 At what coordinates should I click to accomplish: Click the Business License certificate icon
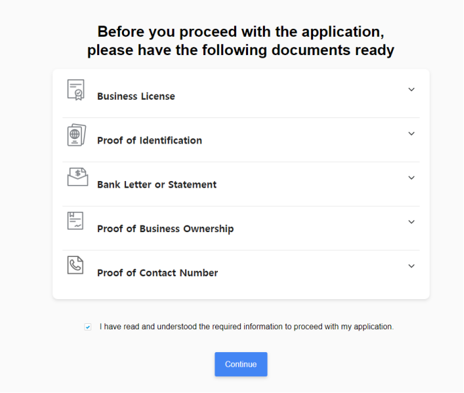(76, 90)
